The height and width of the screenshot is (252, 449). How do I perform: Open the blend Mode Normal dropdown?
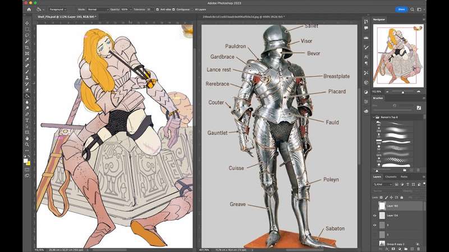coord(98,10)
